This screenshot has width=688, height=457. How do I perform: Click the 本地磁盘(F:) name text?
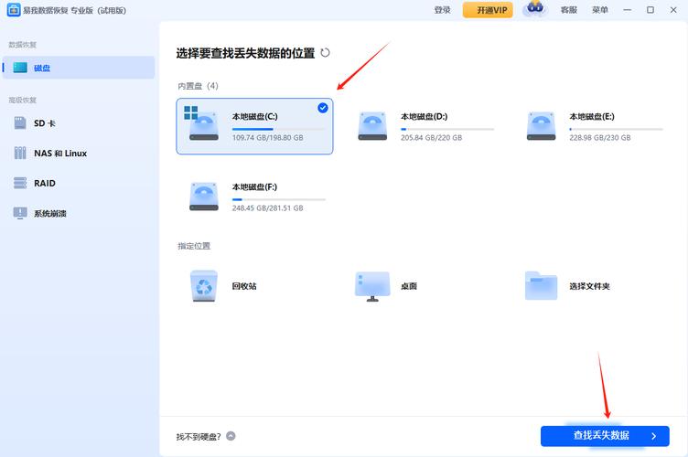pyautogui.click(x=254, y=186)
